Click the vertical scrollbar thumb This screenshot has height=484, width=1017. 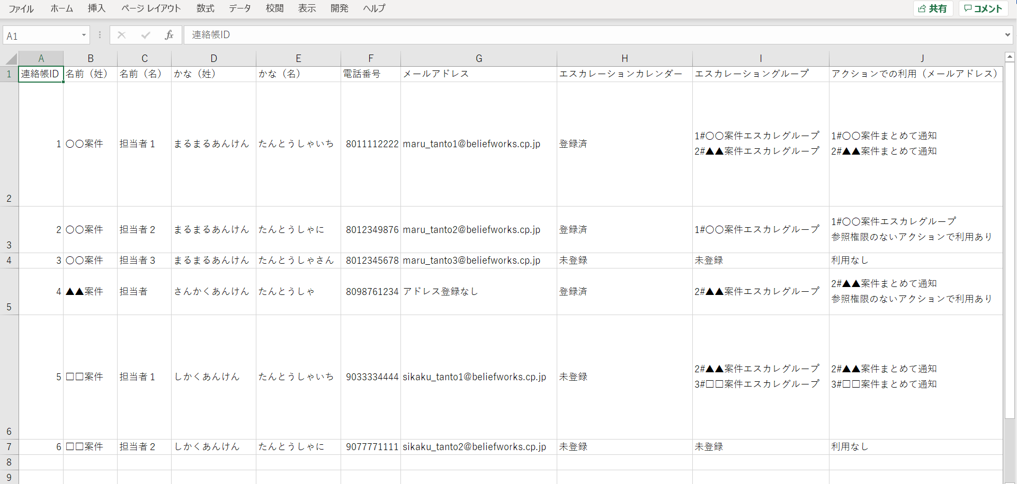[x=1010, y=240]
